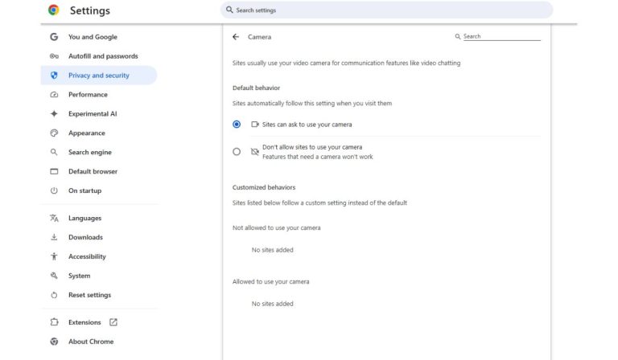The height and width of the screenshot is (360, 618).
Task: Navigate to Languages settings
Action: click(84, 219)
